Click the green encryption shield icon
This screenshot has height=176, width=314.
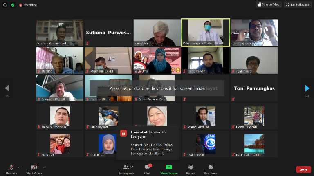point(13,5)
